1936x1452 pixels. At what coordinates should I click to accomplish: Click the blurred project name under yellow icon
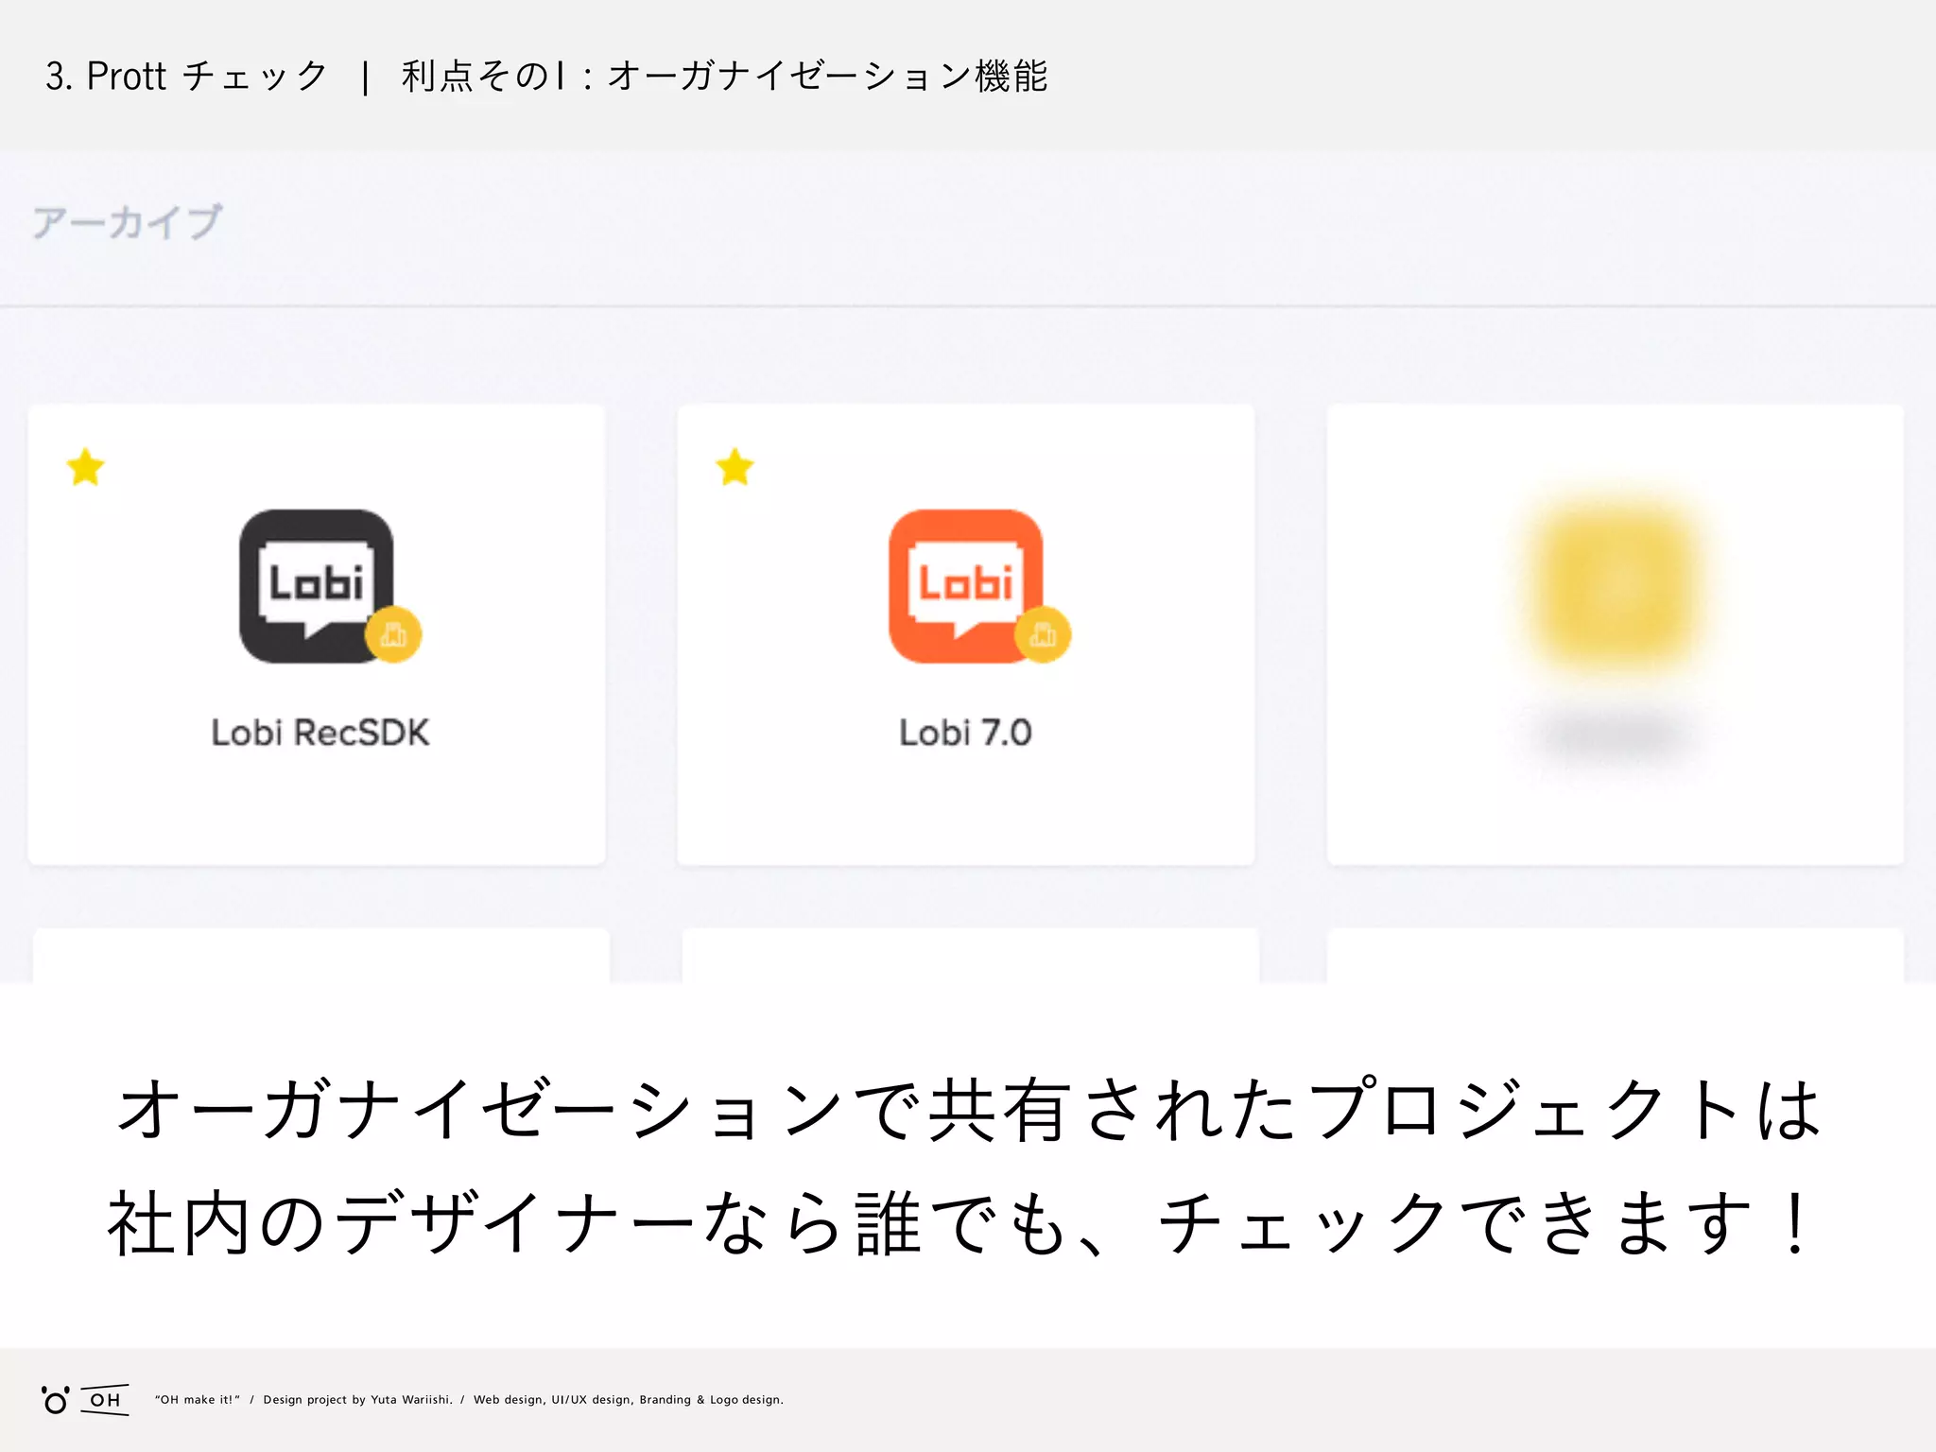tap(1616, 734)
